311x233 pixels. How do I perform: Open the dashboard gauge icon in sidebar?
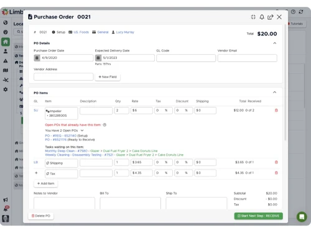tap(6, 32)
